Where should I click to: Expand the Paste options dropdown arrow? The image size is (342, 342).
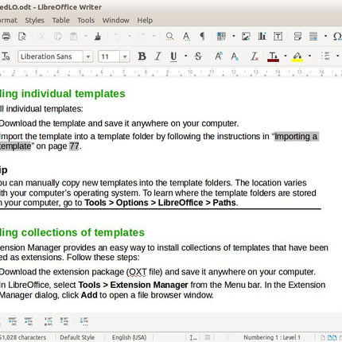tap(86, 36)
